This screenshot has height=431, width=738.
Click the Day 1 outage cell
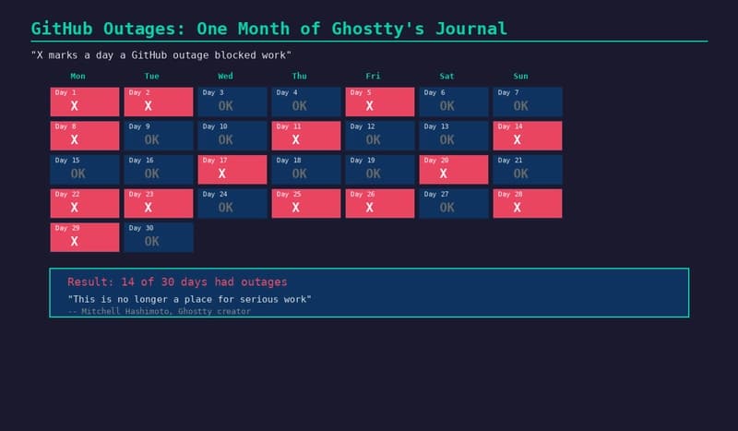pos(85,102)
